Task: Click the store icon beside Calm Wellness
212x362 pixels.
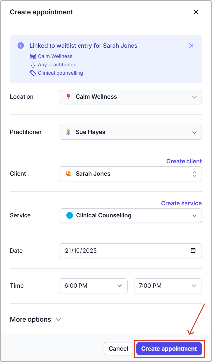Action: pos(33,56)
